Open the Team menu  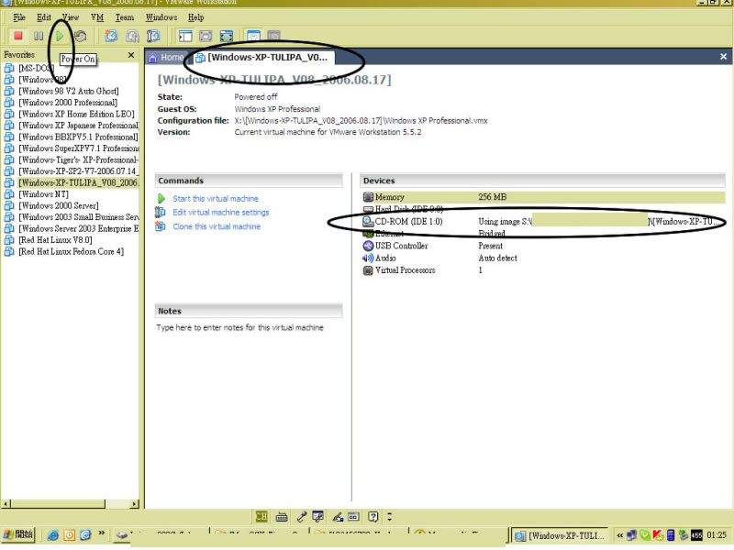125,17
